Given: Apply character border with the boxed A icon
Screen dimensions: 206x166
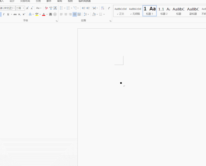Looking at the screenshot, I should pyautogui.click(x=55, y=8).
